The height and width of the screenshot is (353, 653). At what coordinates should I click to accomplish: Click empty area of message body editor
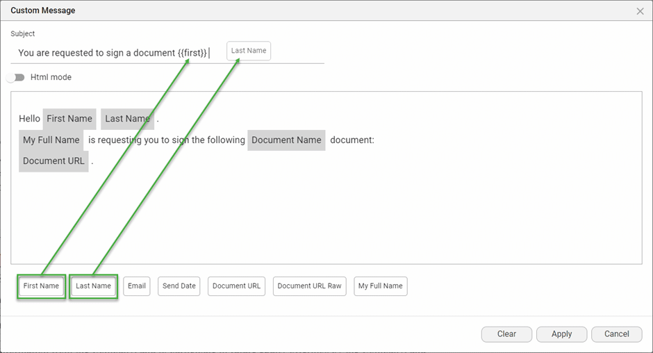pos(326,215)
